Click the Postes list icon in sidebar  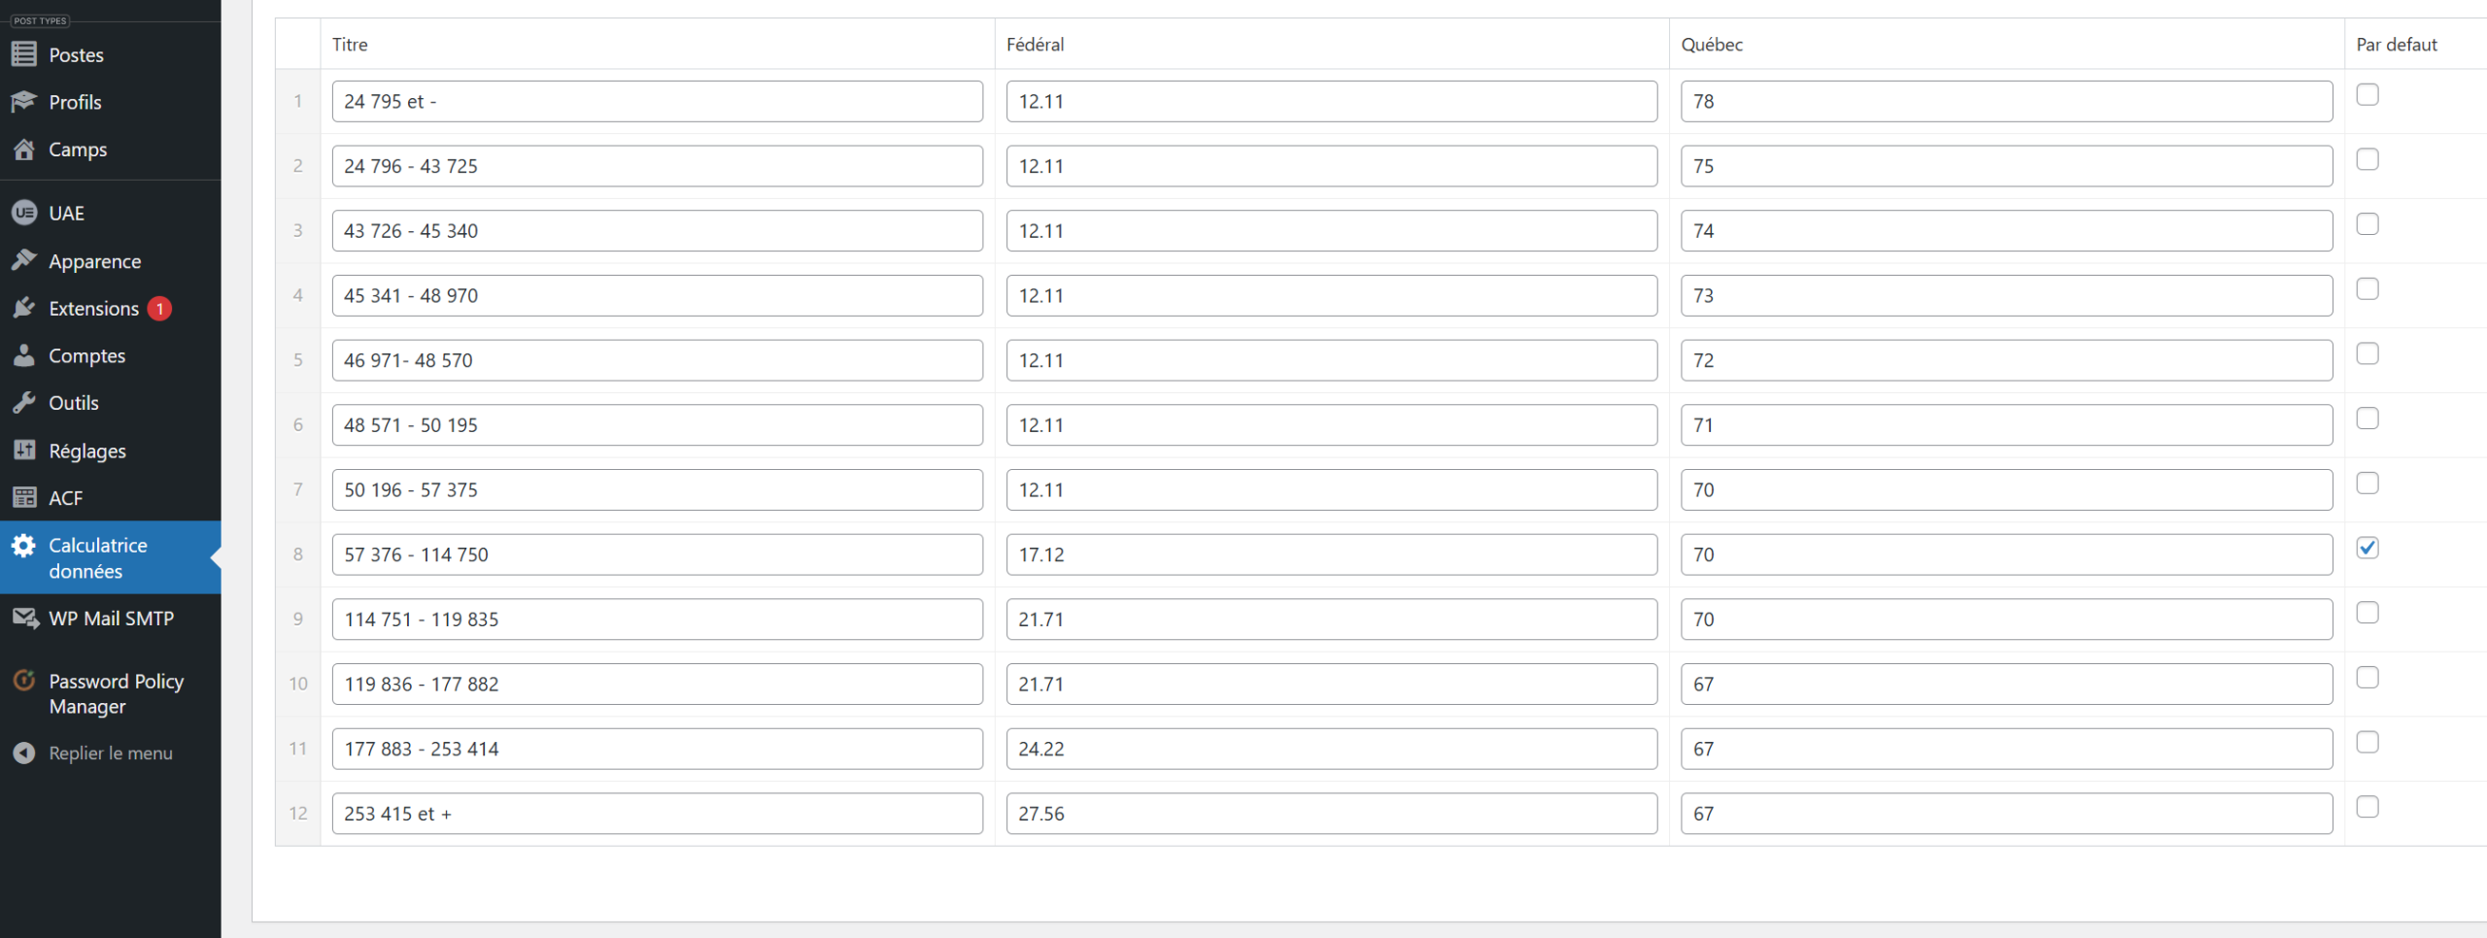click(x=24, y=54)
